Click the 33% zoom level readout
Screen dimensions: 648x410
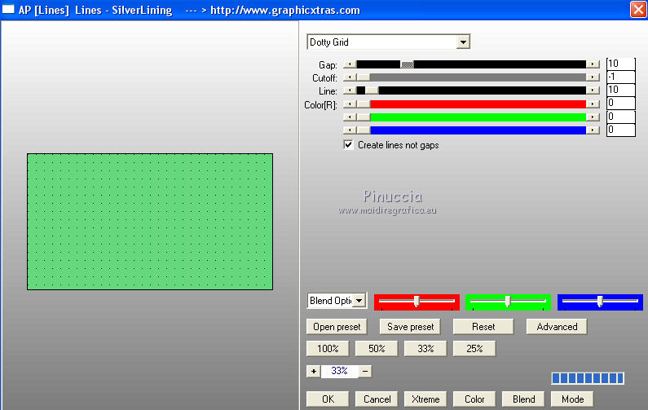coord(339,371)
